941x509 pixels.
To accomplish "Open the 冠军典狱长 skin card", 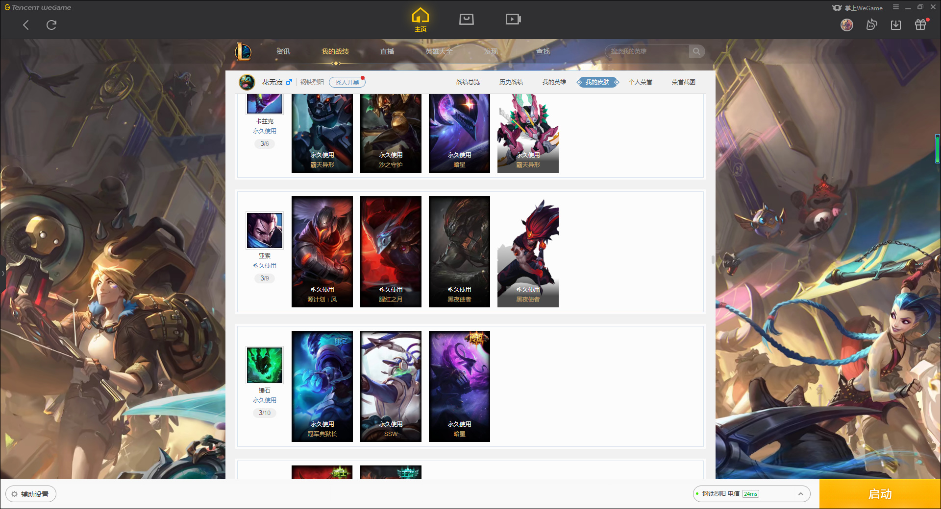I will coord(322,387).
